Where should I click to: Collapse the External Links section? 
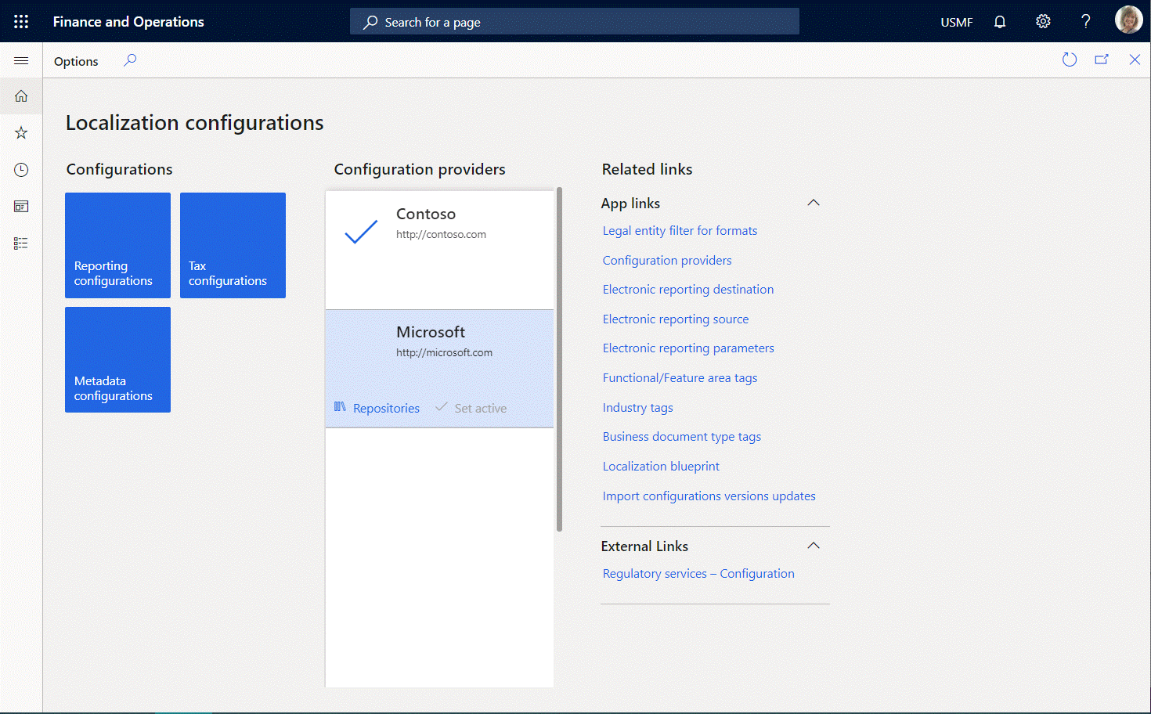click(814, 546)
